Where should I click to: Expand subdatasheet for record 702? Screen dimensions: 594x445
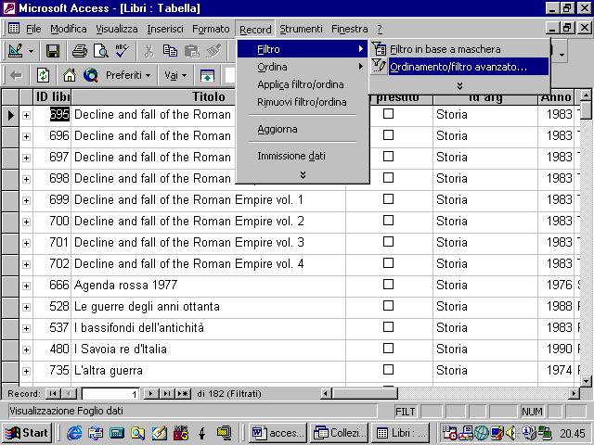26,264
